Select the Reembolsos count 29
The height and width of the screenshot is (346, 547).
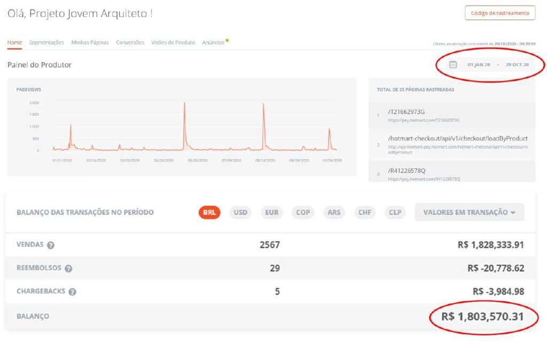point(275,268)
